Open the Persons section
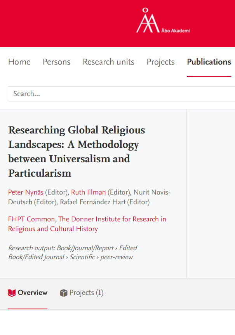This screenshot has width=235, height=335. point(56,62)
